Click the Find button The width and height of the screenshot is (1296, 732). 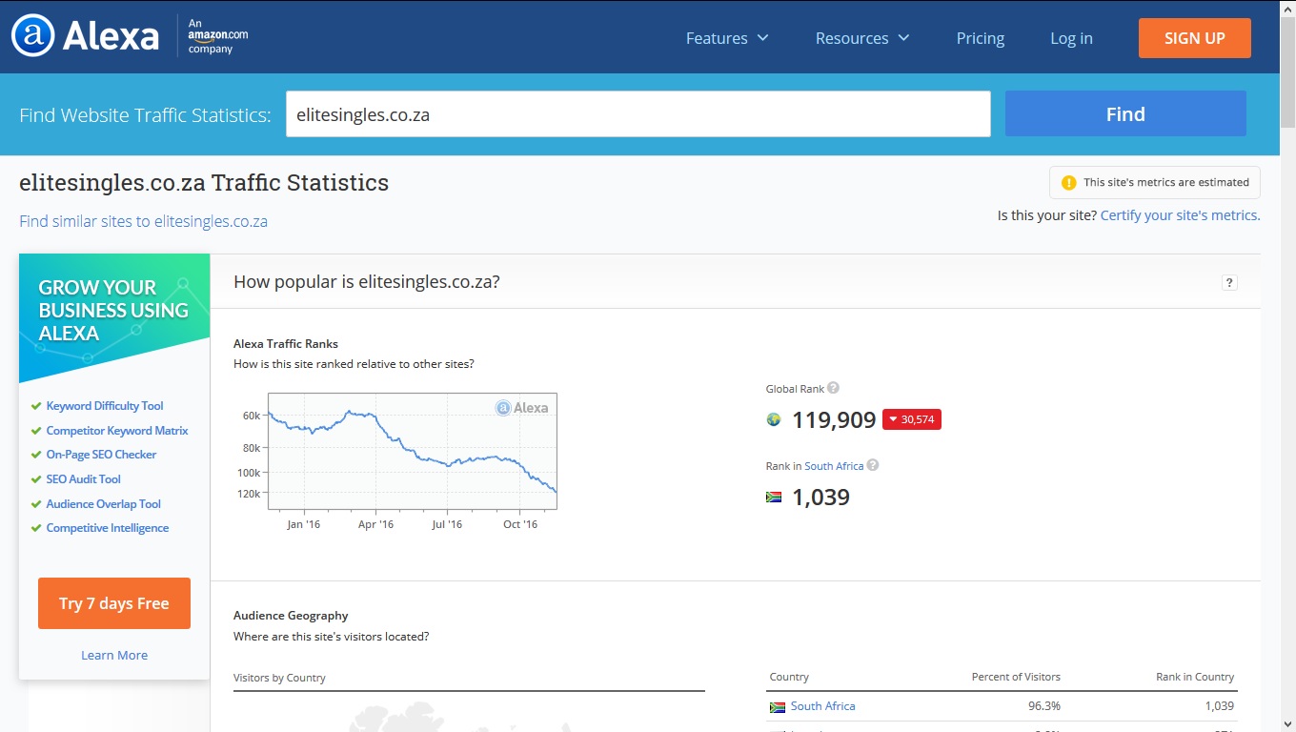point(1125,113)
